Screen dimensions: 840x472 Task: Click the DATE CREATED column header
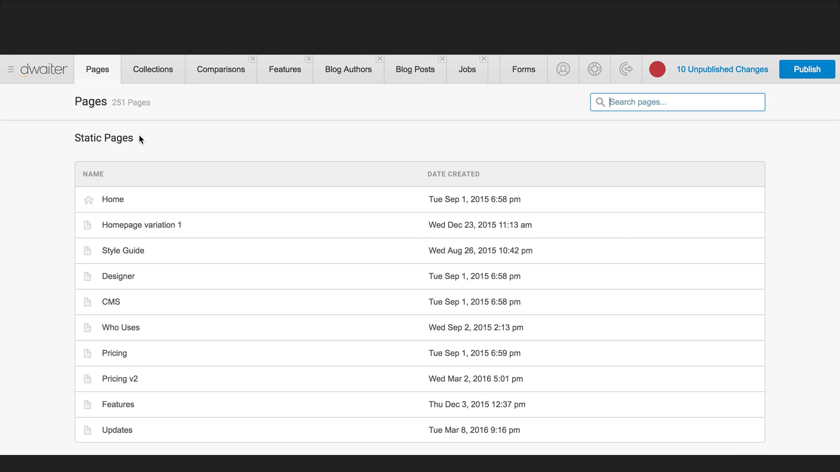[x=454, y=174]
